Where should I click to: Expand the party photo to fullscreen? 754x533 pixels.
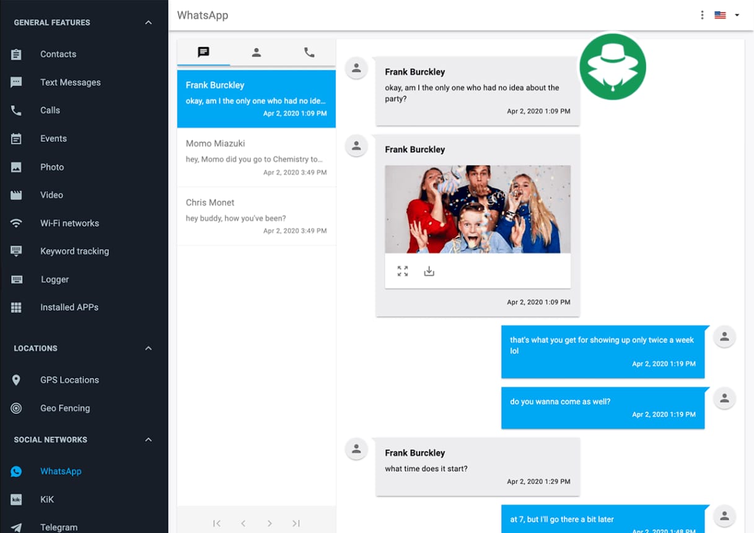click(x=402, y=271)
